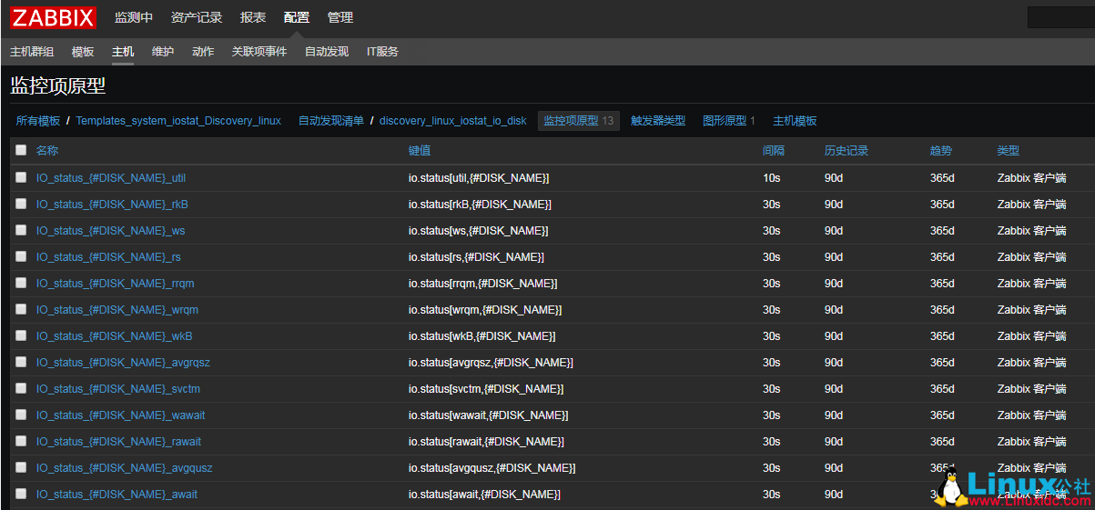Check the IO_status _rs row checkbox
This screenshot has height=510, width=1095.
pos(21,256)
